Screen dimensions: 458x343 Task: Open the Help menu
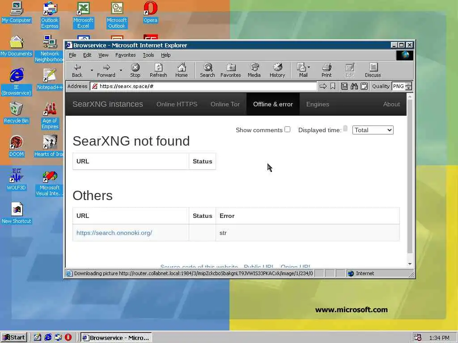[165, 55]
